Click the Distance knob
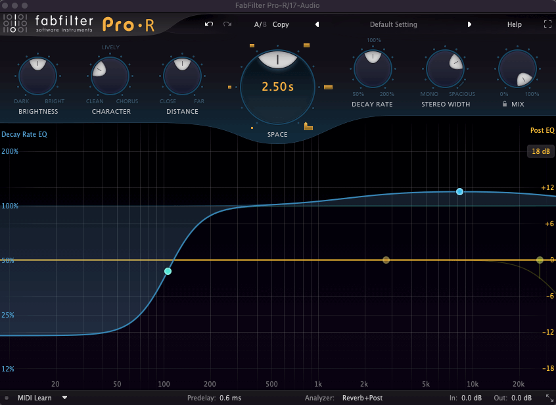 pos(182,76)
